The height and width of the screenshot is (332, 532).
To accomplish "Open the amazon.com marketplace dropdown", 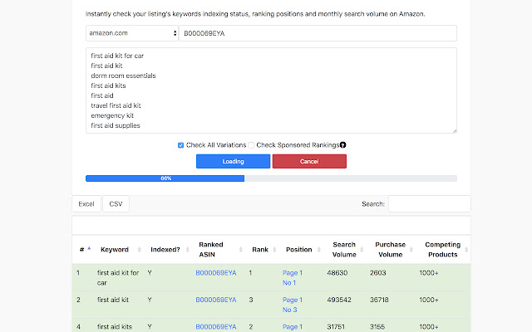I will tap(132, 33).
